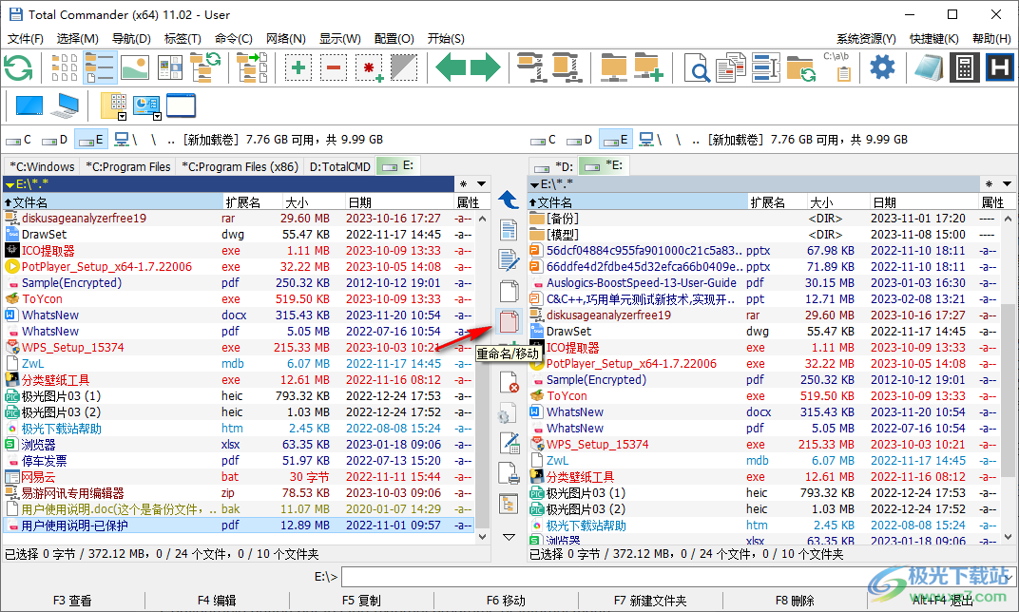The height and width of the screenshot is (612, 1019).
Task: Select the full details list view icon
Action: (x=100, y=67)
